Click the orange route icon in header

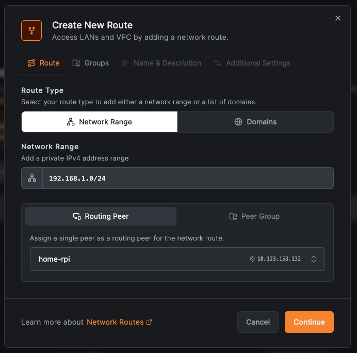[31, 30]
